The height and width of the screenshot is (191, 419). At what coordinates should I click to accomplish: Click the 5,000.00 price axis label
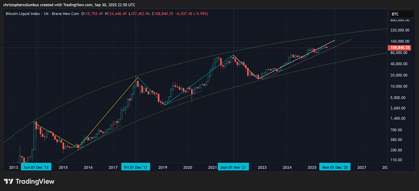(x=399, y=97)
